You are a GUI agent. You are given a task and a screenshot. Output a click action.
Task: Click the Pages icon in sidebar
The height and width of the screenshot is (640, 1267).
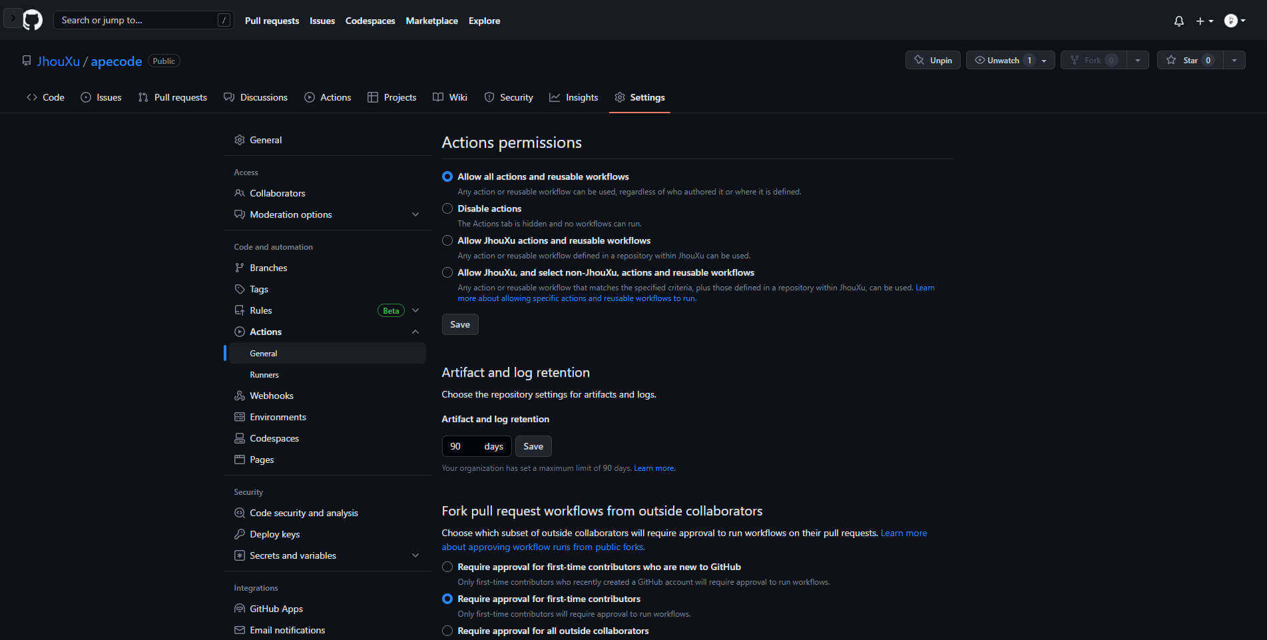point(240,460)
